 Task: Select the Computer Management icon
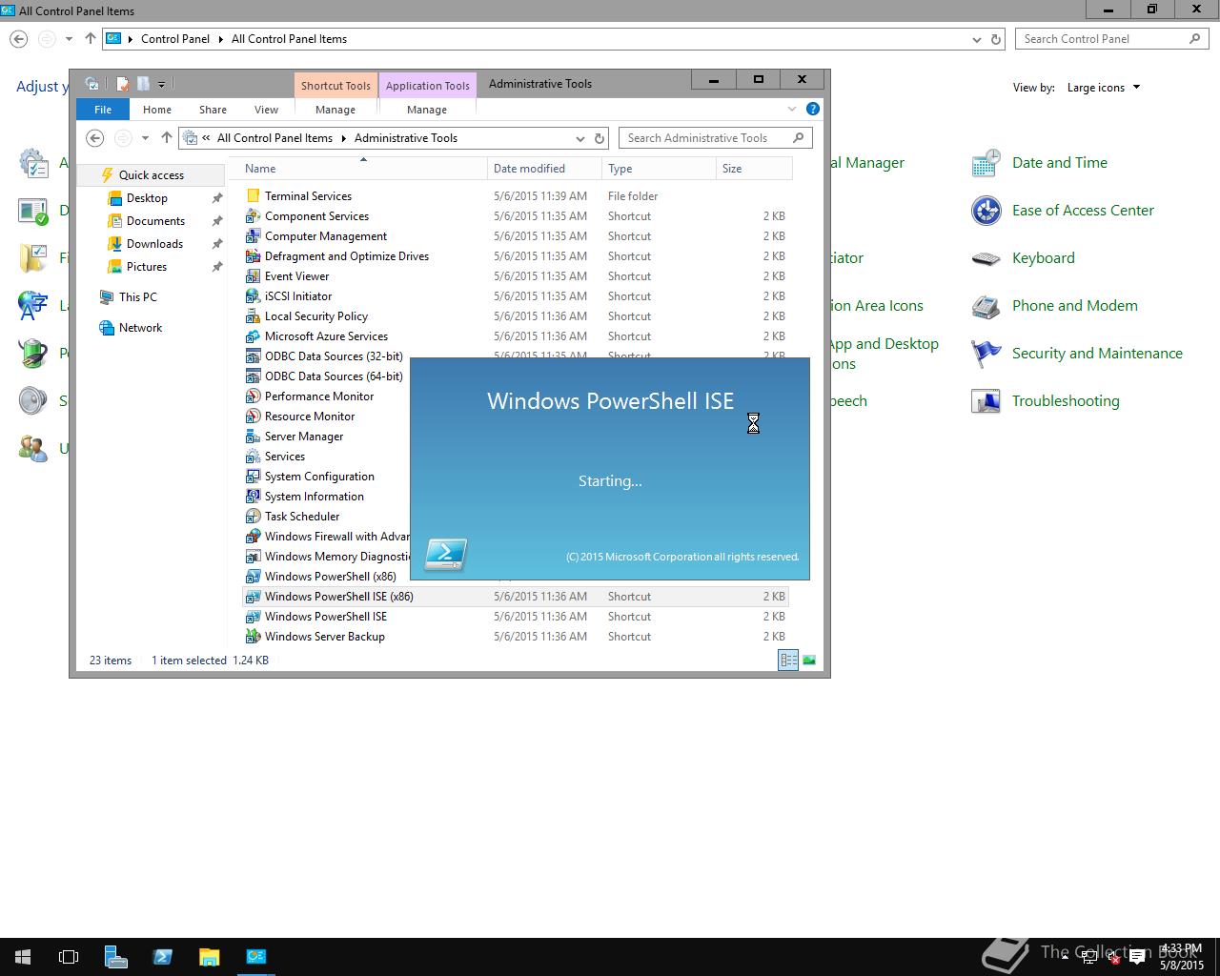253,236
